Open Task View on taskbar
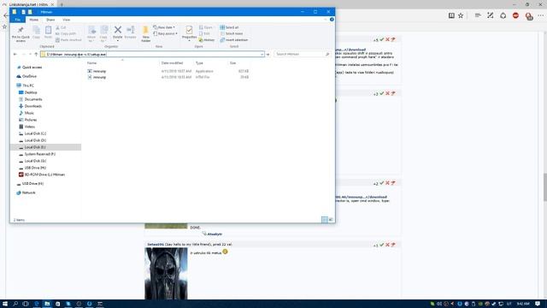Screen dimensions: 547x308 [x=26, y=304]
